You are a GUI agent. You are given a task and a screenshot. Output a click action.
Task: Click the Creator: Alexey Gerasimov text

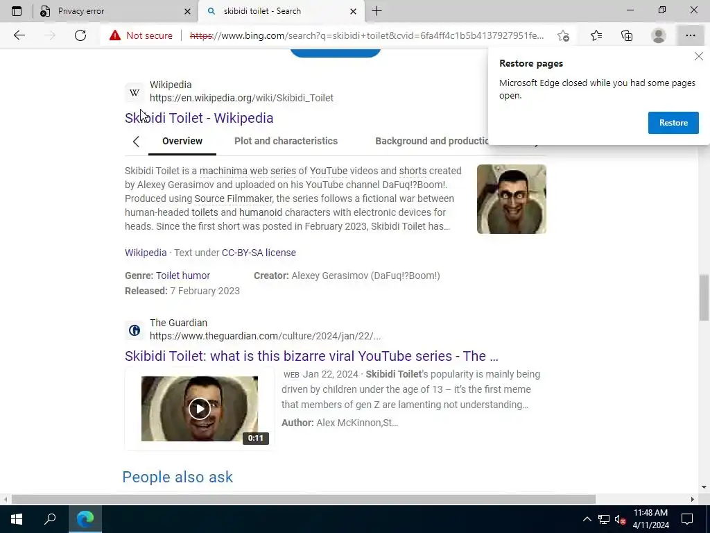[347, 276]
